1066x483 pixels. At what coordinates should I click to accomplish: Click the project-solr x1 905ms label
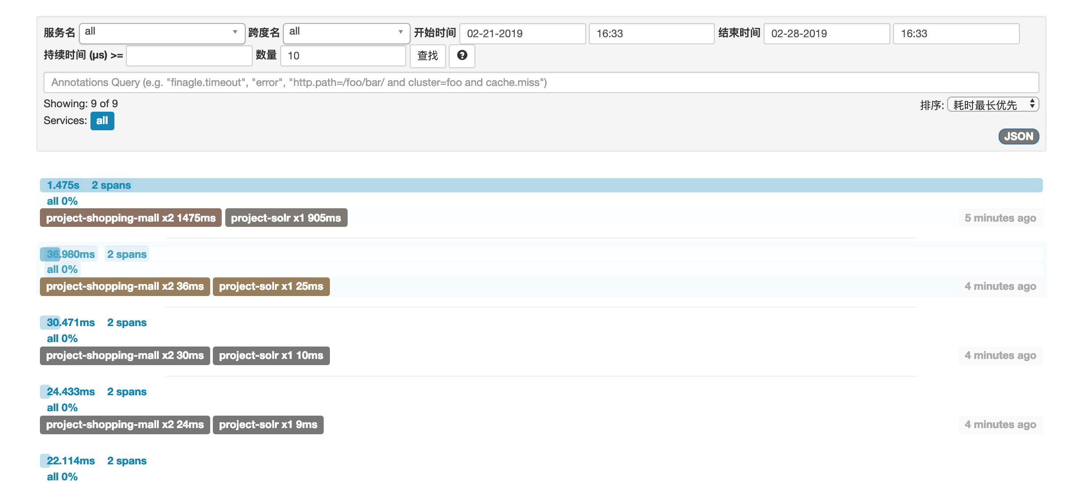pyautogui.click(x=286, y=218)
